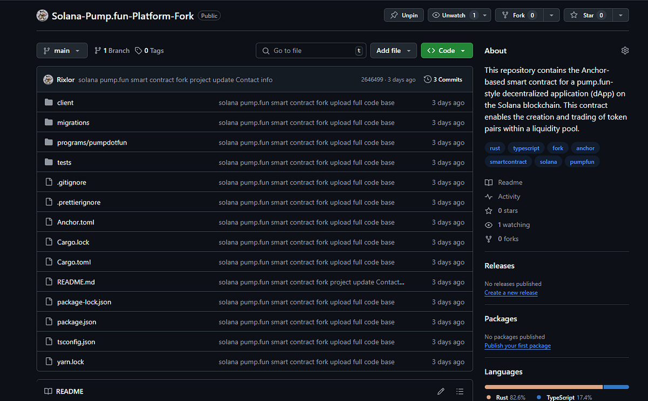Select the anchor topic tag
The height and width of the screenshot is (401, 648).
tap(585, 148)
